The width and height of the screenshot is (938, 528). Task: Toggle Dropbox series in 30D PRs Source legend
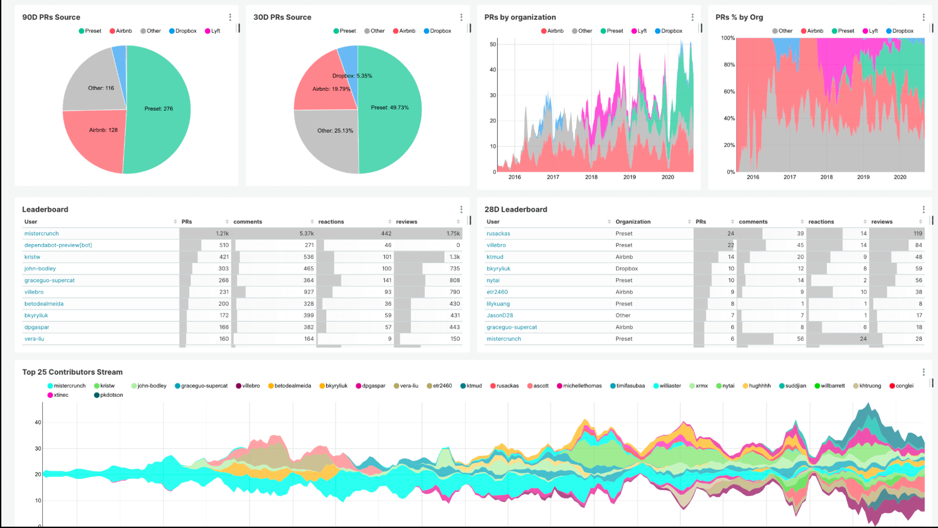coord(437,31)
